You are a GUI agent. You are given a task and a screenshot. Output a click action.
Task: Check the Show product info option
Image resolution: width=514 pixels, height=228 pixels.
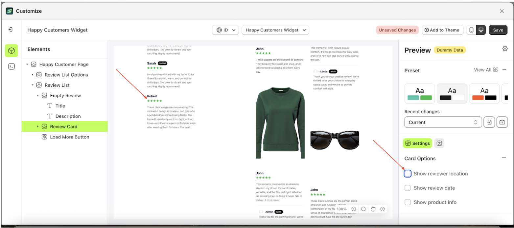pyautogui.click(x=408, y=202)
